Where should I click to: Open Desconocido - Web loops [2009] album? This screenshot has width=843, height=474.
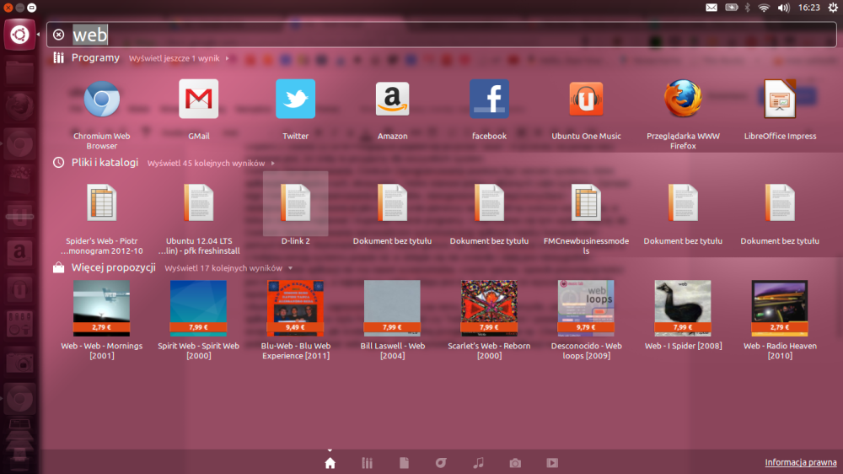pyautogui.click(x=586, y=308)
